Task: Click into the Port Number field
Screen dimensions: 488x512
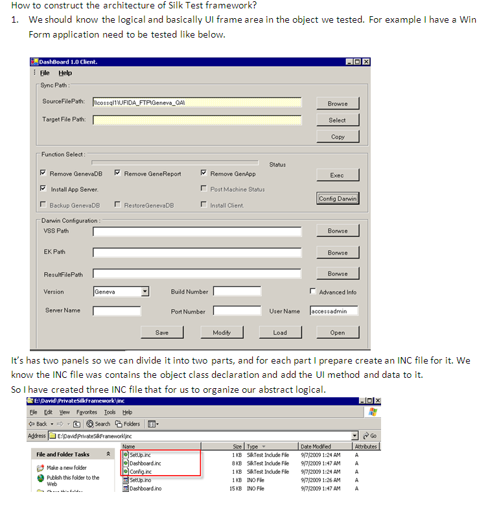Action: coord(237,310)
